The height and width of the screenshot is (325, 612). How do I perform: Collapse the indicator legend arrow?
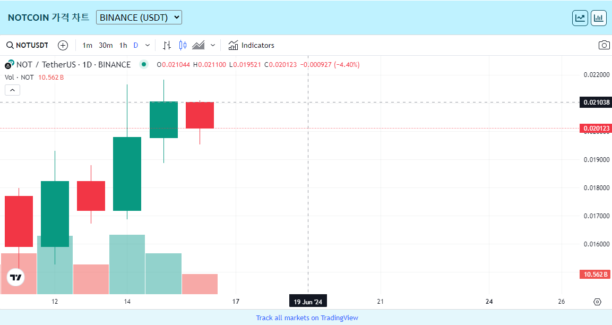click(13, 90)
